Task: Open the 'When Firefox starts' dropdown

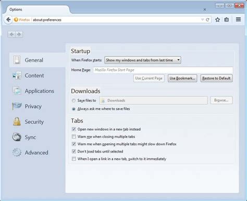Action: click(143, 60)
